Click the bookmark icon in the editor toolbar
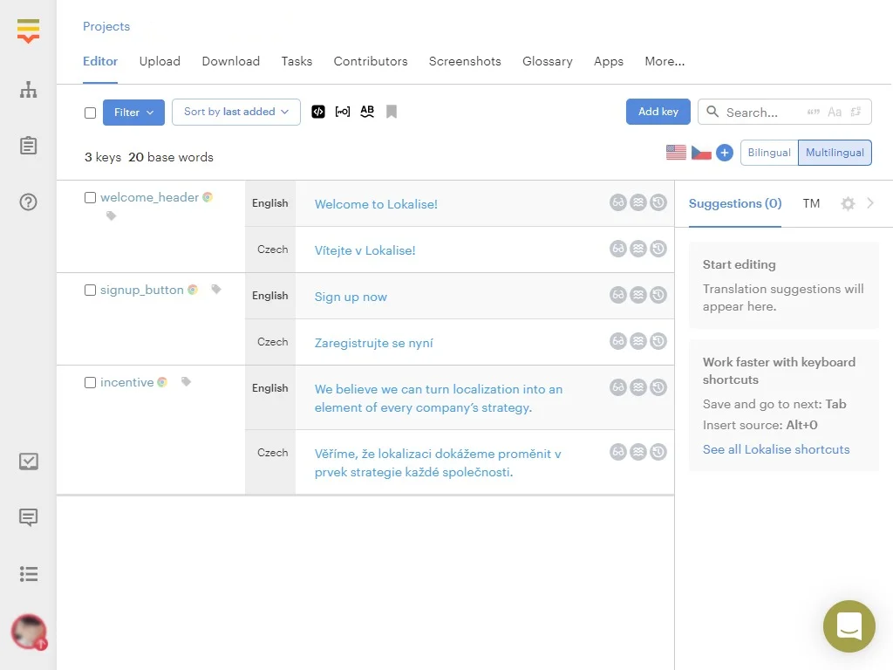 (x=392, y=112)
